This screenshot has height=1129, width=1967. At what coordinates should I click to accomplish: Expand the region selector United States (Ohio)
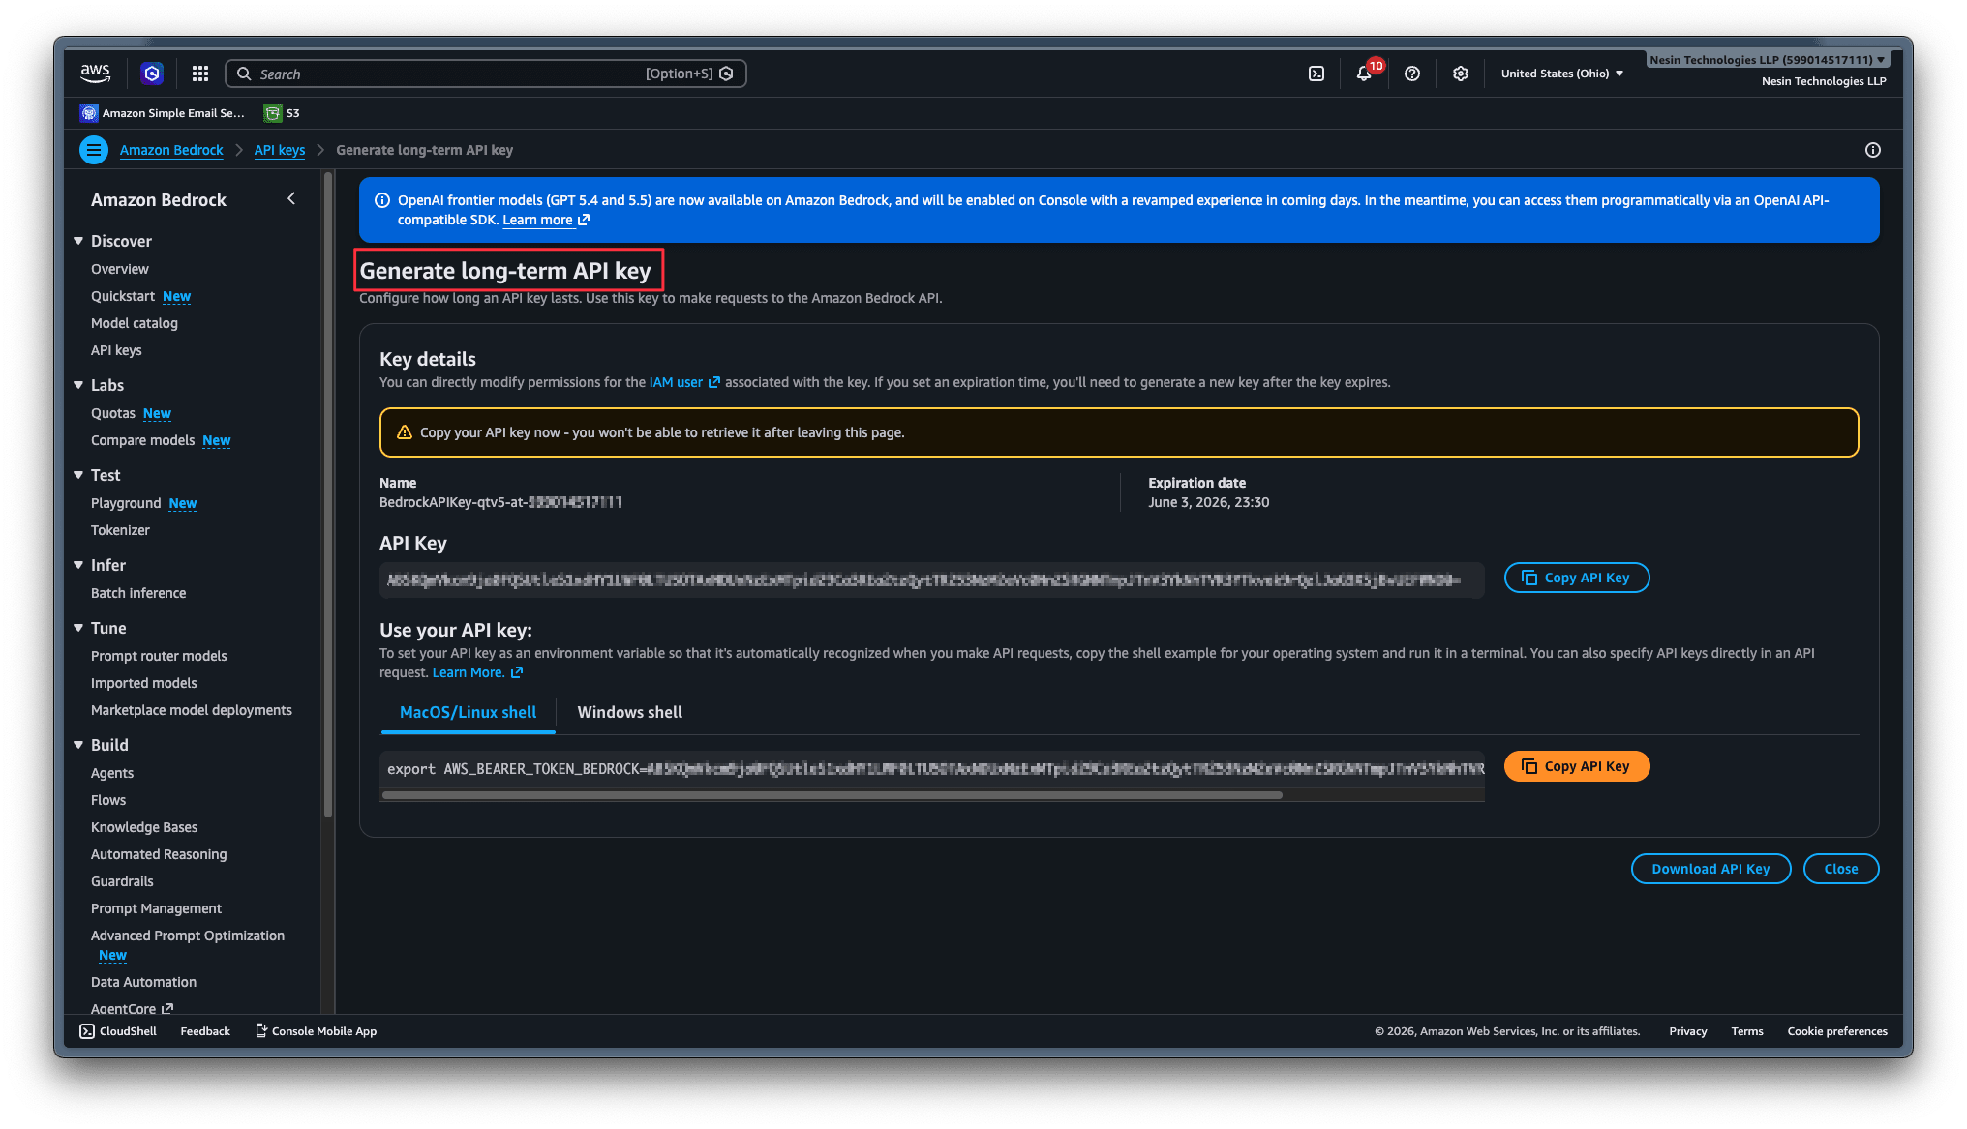(1562, 74)
